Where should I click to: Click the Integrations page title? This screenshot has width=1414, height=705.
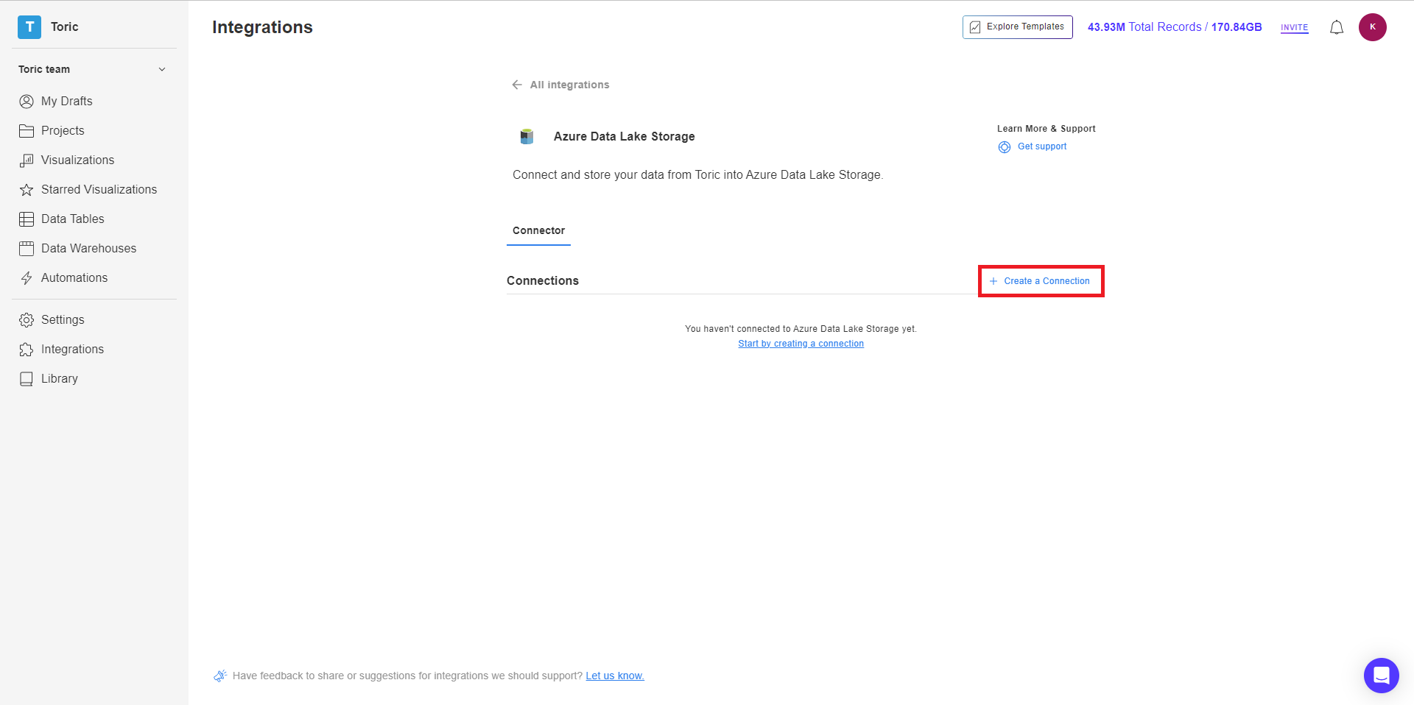click(262, 27)
